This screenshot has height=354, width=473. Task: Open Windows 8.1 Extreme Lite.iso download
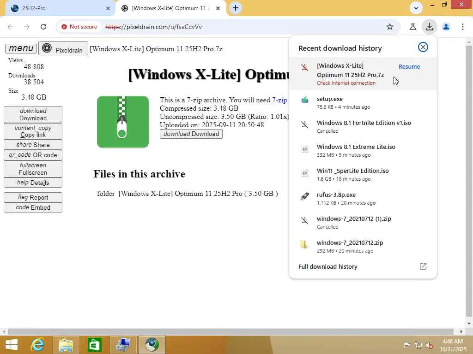coord(363,150)
